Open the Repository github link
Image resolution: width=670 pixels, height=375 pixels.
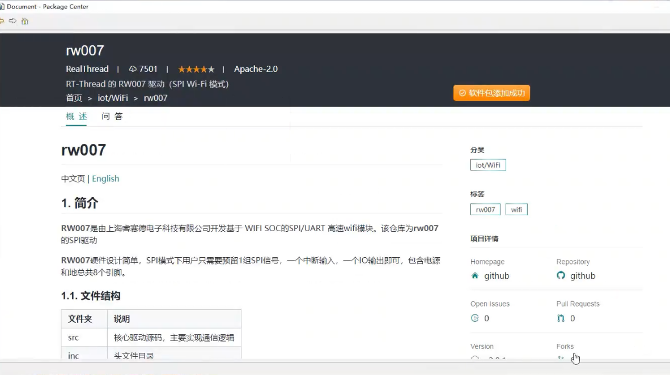[x=582, y=276]
